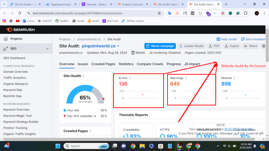This screenshot has width=269, height=151.
Task: Bookmark this page with the star icon
Action: point(159,13)
